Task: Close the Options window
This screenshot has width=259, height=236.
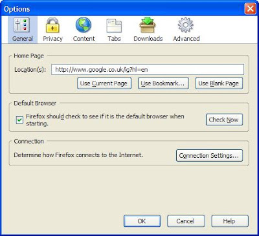Action: (x=250, y=9)
